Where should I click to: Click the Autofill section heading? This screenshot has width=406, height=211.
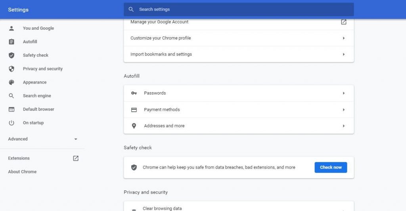coord(132,76)
